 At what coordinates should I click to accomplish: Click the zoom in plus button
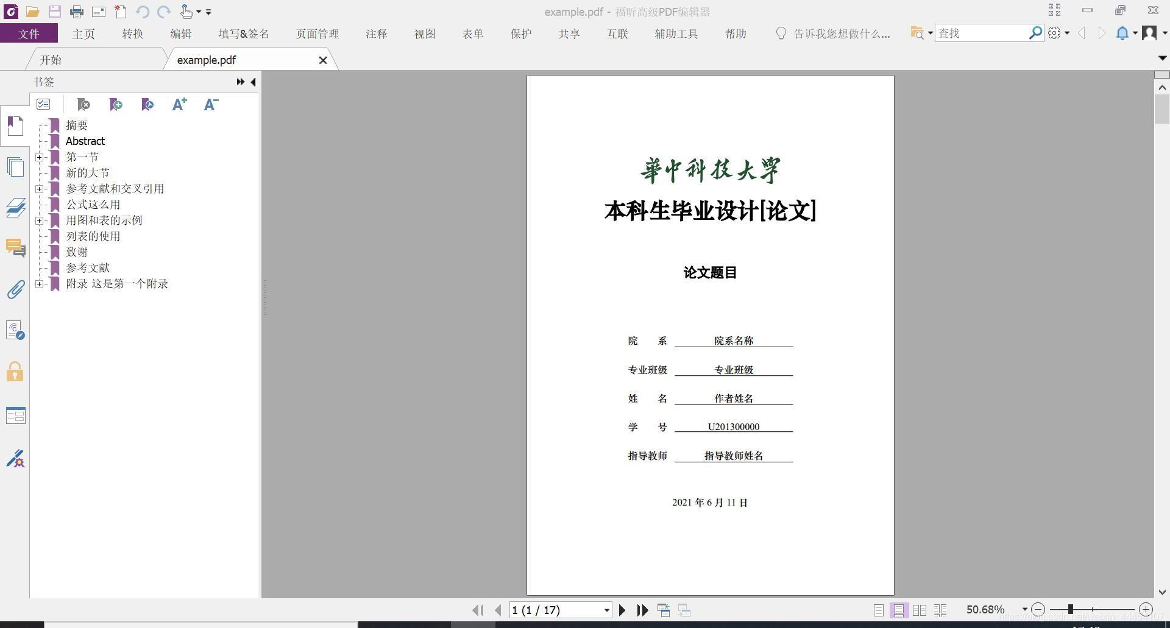[x=1146, y=609]
